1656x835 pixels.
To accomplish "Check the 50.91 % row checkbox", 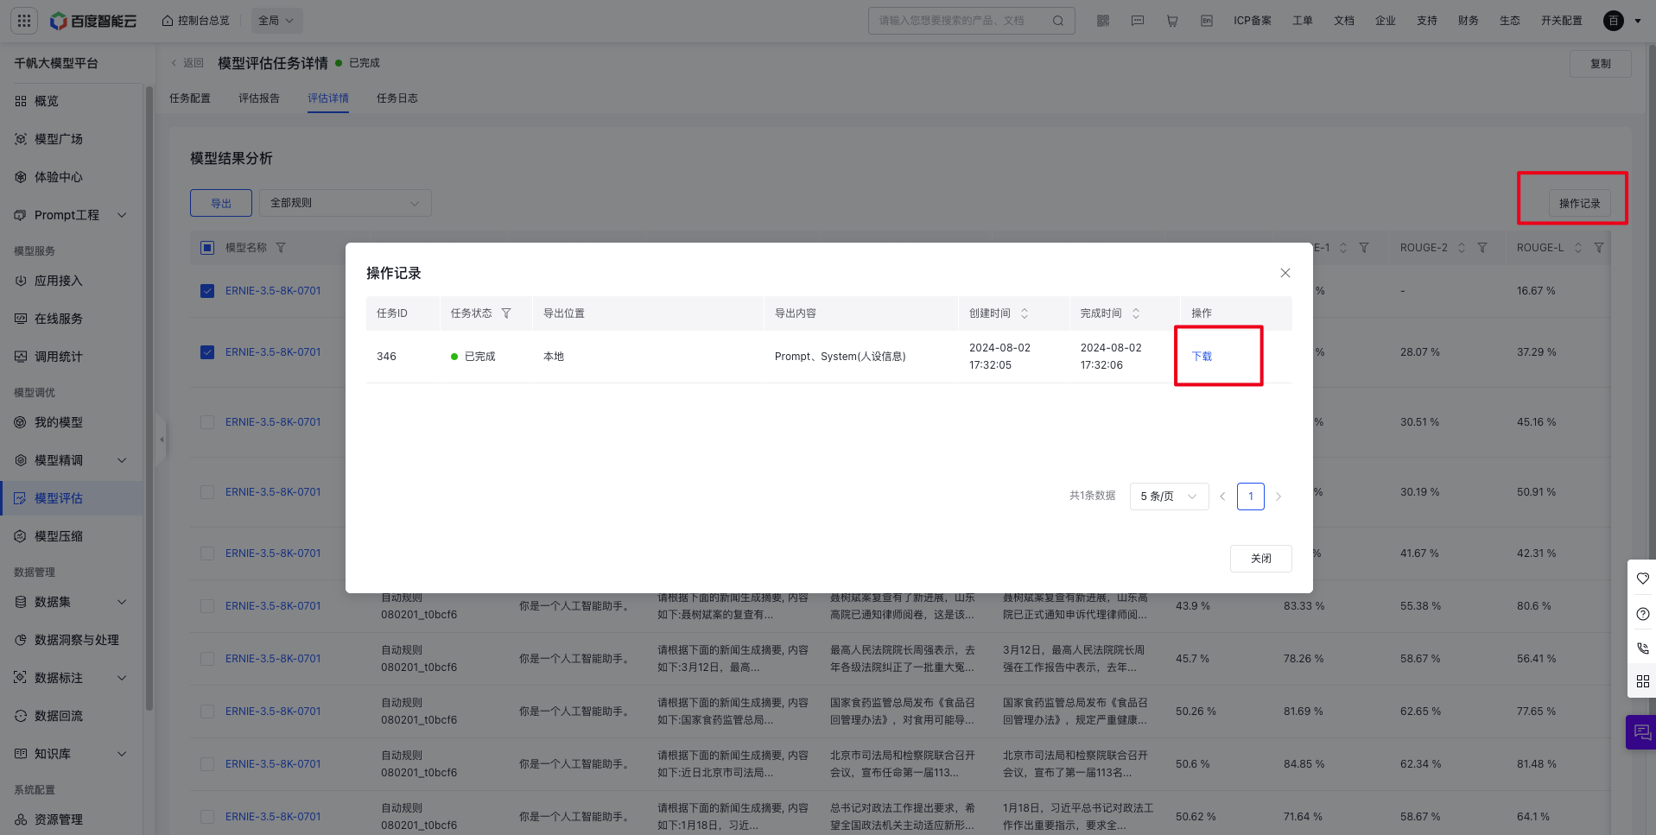I will 207,492.
